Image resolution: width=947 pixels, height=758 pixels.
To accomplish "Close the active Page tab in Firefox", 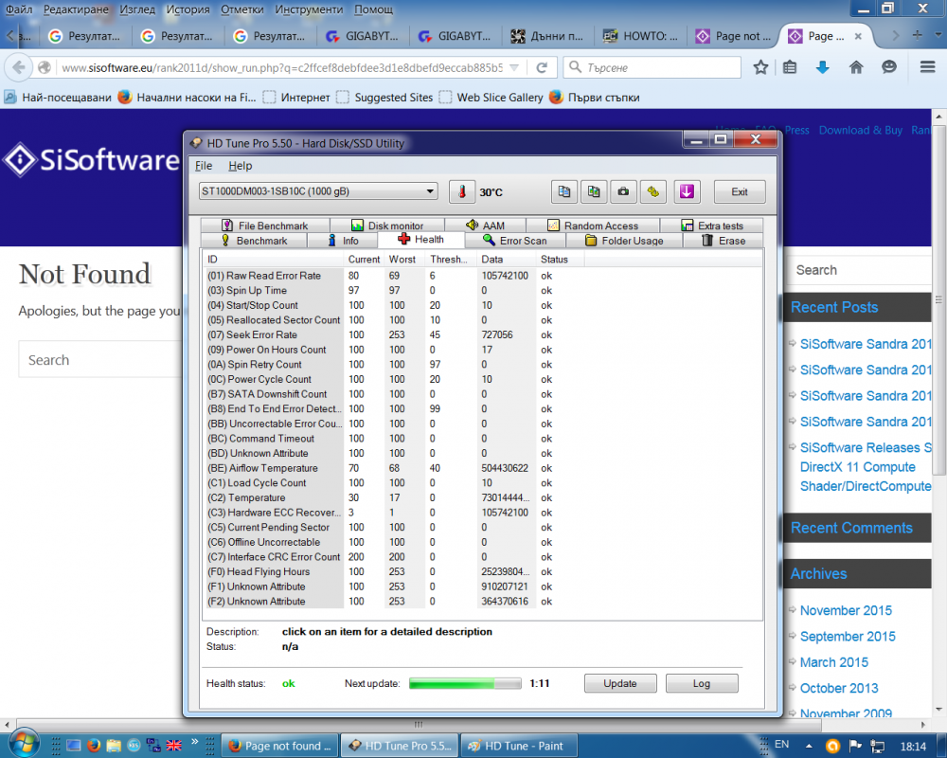I will tap(858, 36).
